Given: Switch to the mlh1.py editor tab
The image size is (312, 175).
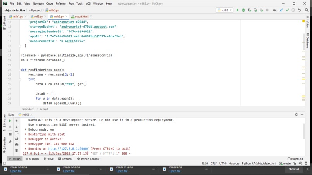Looking at the screenshot, I should (17, 17).
